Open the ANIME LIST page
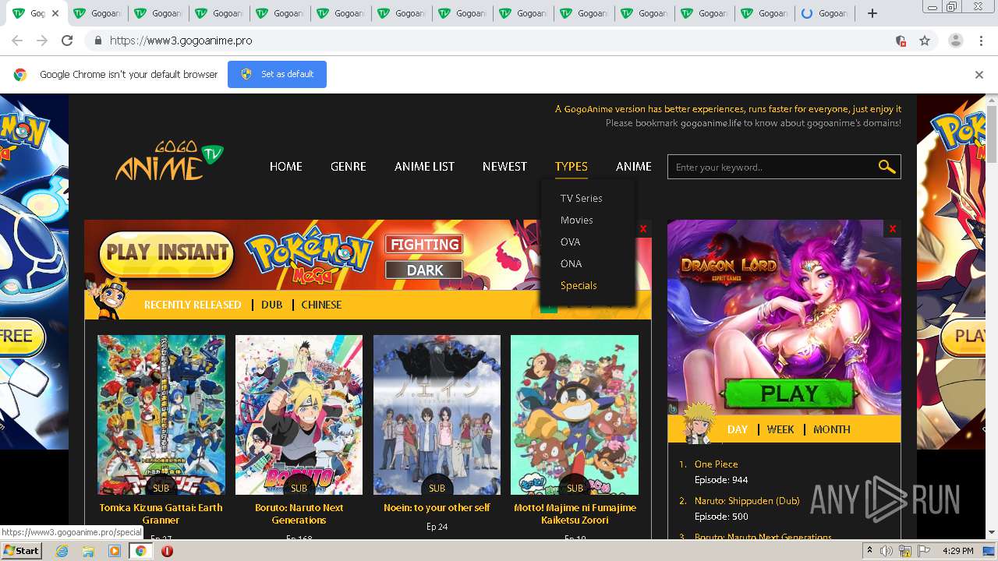 click(x=424, y=166)
